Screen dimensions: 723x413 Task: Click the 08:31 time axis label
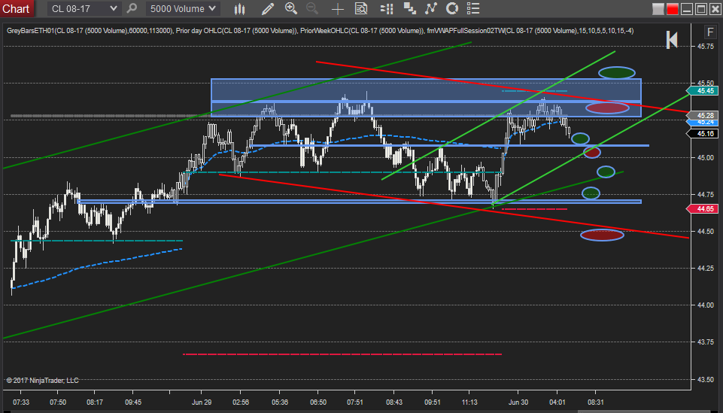pyautogui.click(x=595, y=402)
